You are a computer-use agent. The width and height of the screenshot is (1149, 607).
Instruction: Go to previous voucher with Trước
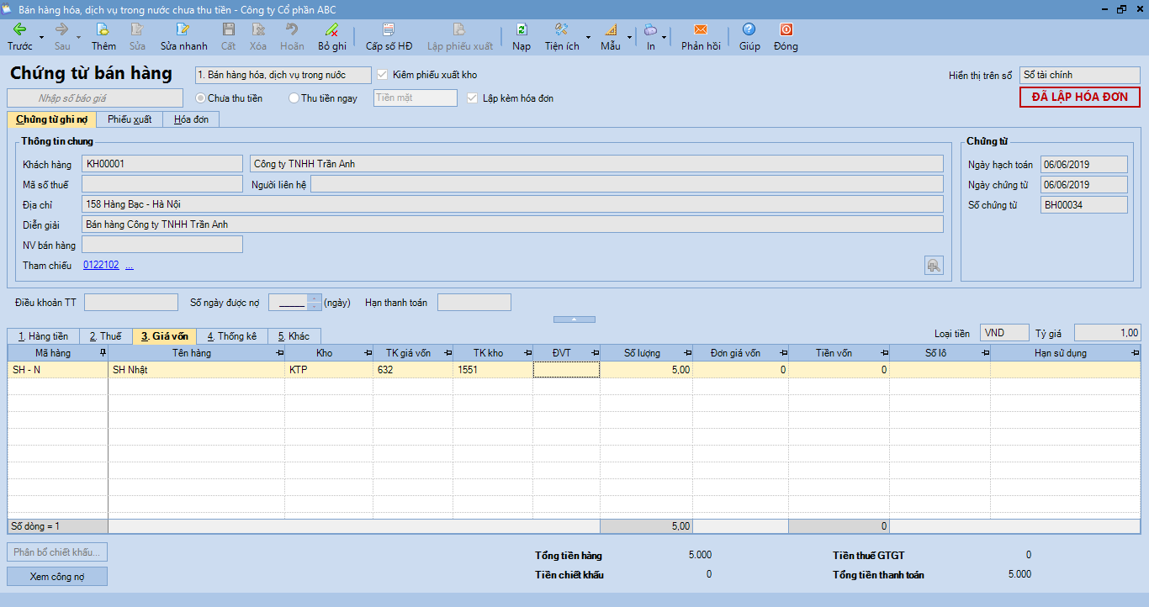click(20, 37)
